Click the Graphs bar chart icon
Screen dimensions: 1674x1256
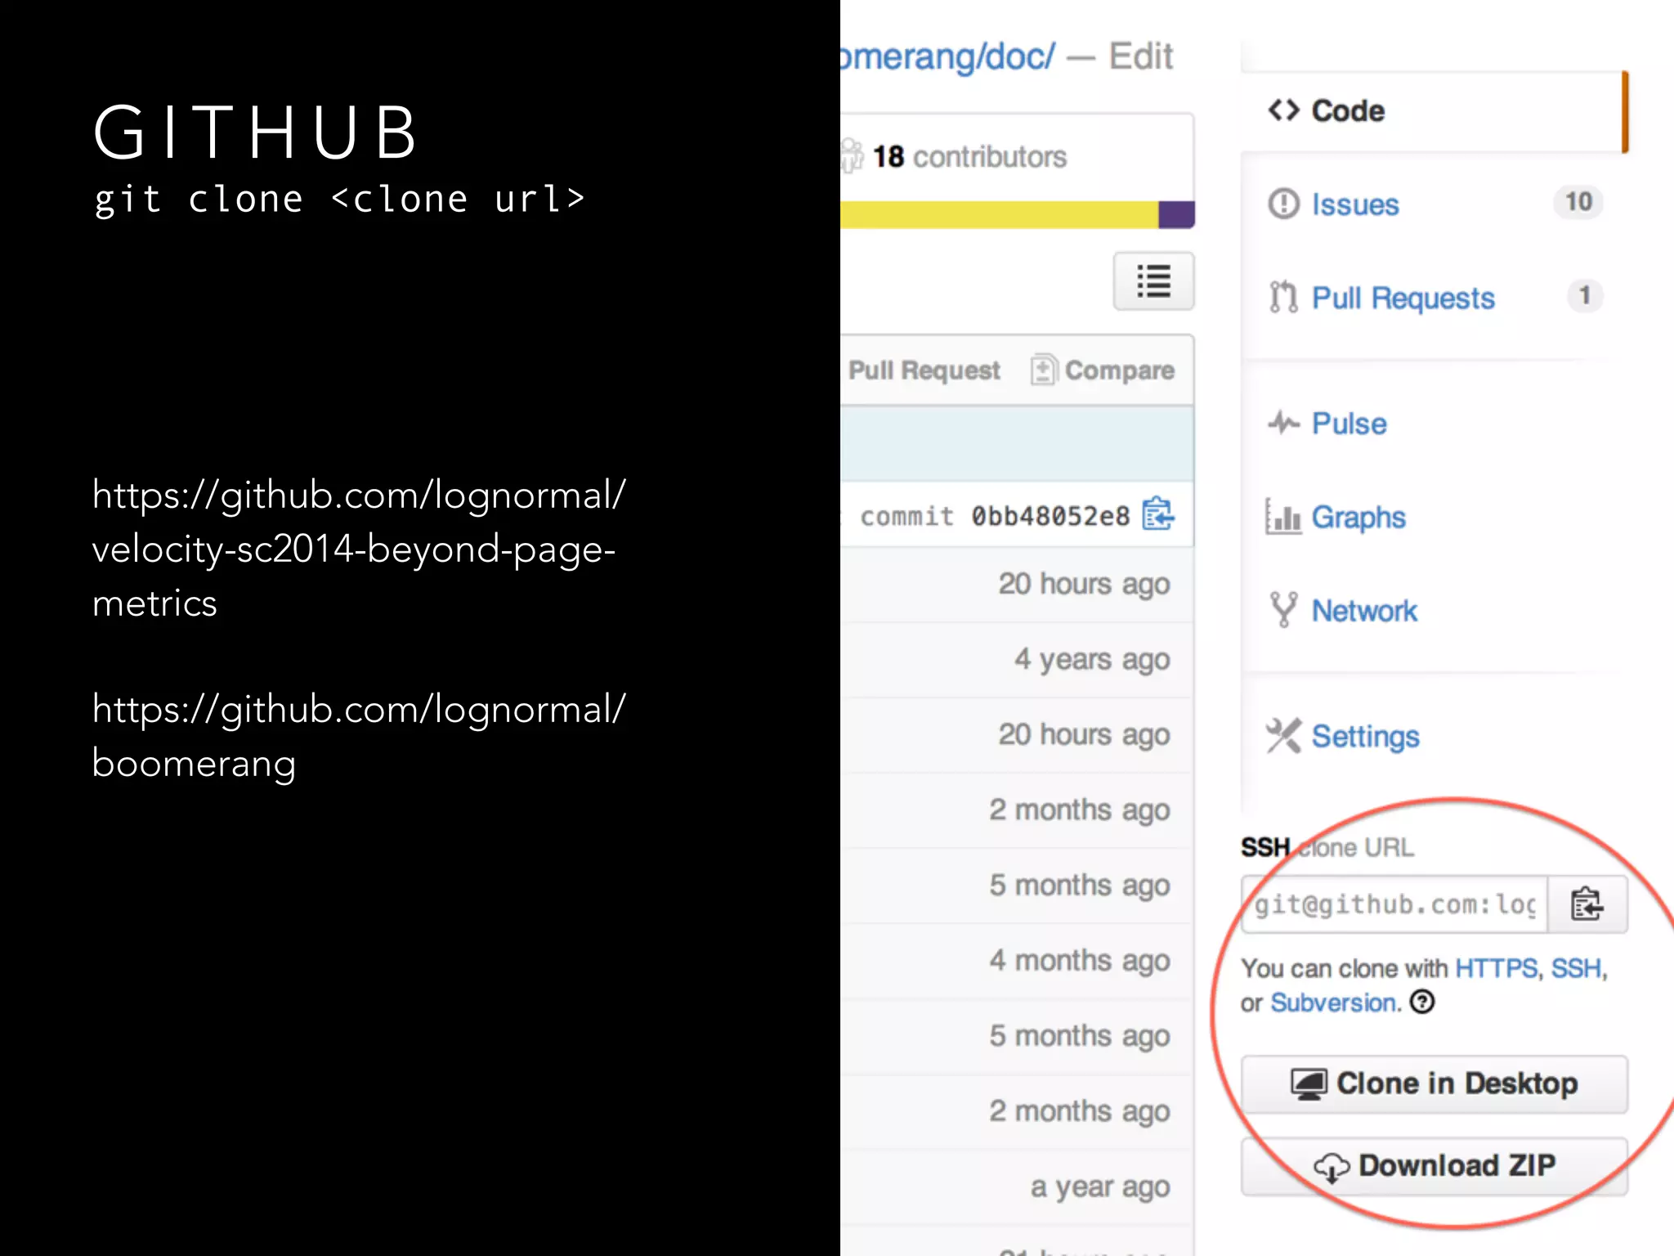(1283, 516)
